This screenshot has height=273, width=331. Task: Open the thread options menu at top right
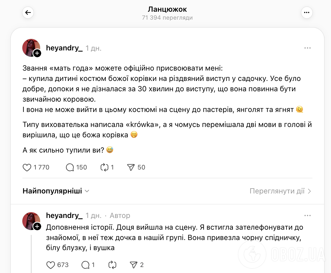click(307, 13)
